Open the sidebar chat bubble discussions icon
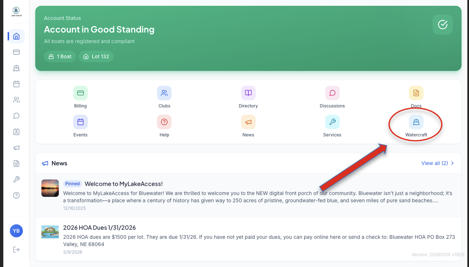The image size is (469, 267). pyautogui.click(x=16, y=116)
